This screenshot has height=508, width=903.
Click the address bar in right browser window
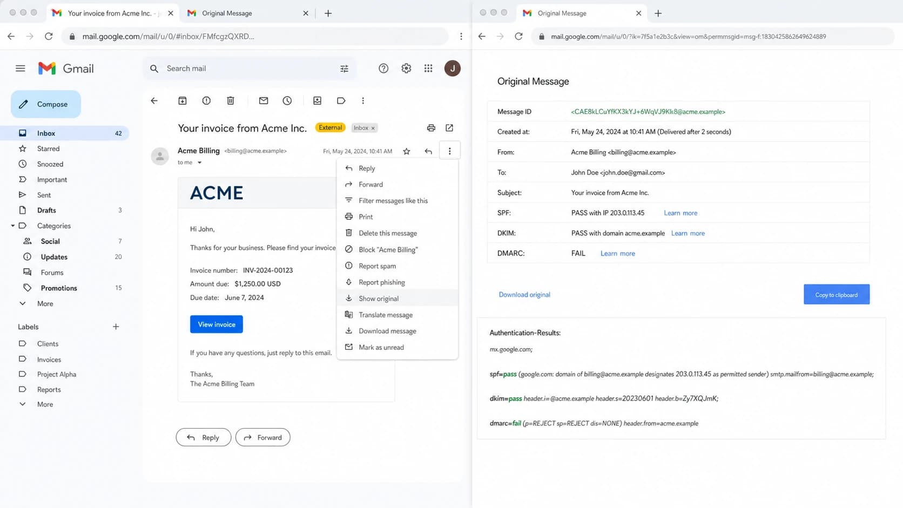coord(713,36)
